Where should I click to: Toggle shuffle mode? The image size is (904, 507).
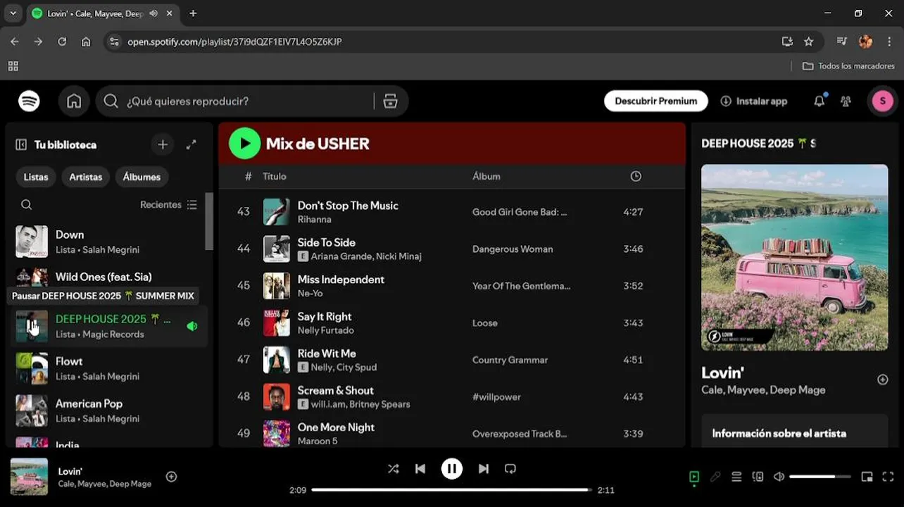point(393,469)
